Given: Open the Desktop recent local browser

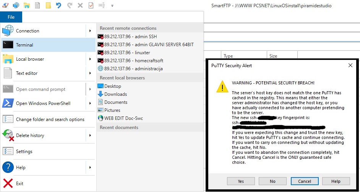Looking at the screenshot, I should point(150,86).
